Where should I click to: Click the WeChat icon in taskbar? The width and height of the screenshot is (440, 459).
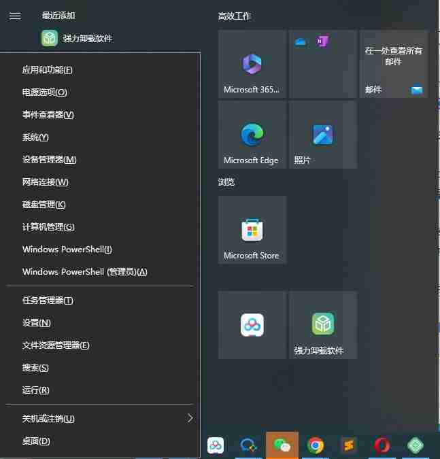point(282,445)
